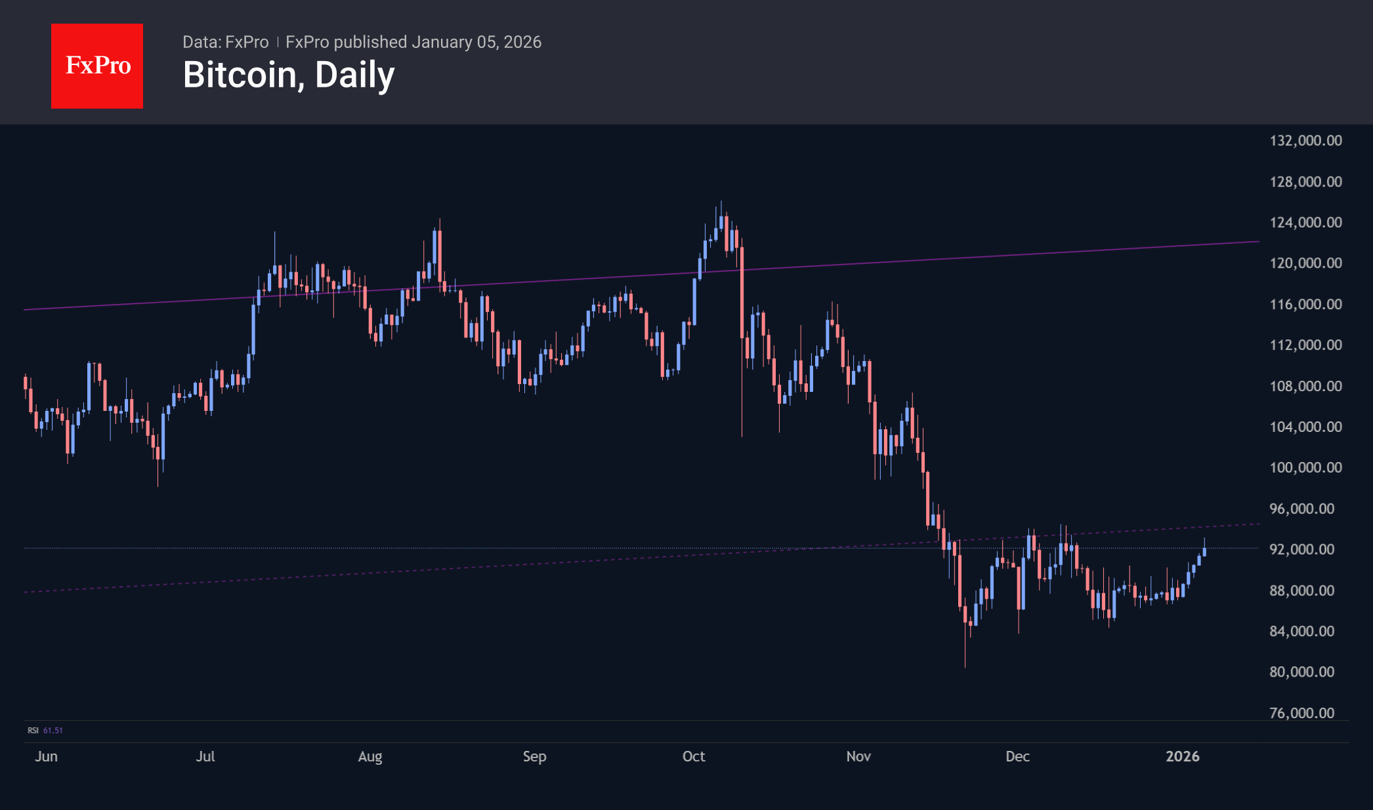Screen dimensions: 1373x810
Task: Click the 84,000.00 price axis label
Action: coord(1301,631)
